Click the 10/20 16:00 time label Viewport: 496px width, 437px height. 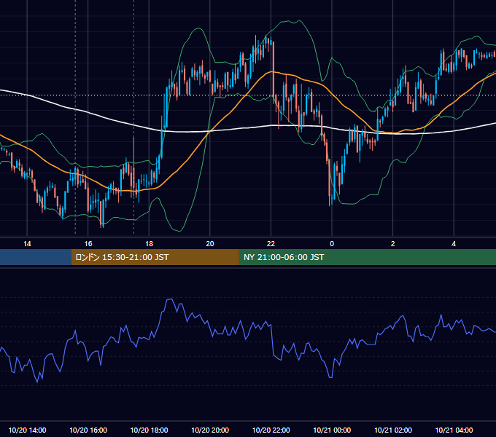coord(88,430)
